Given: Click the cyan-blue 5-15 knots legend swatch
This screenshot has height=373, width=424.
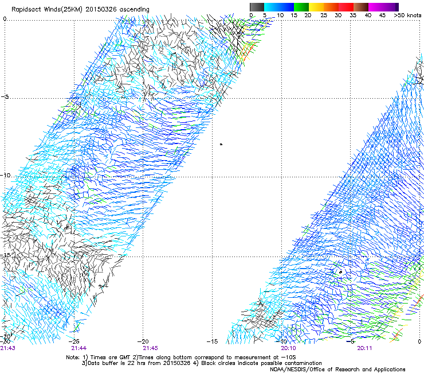Looking at the screenshot, I should [x=279, y=7].
